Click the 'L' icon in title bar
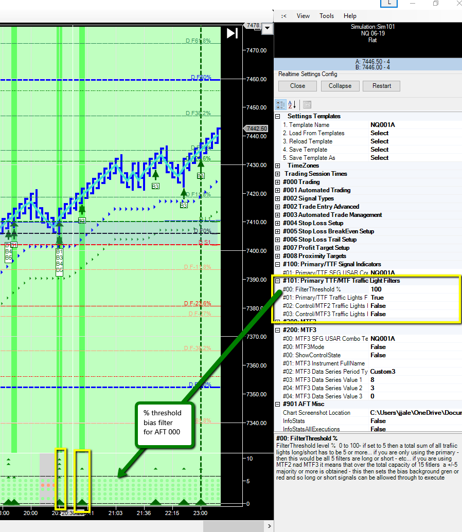The width and height of the screenshot is (462, 532). tap(389, 3)
